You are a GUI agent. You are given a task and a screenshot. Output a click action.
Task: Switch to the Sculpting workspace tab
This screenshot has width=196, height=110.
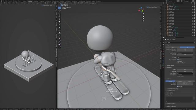point(42,1)
